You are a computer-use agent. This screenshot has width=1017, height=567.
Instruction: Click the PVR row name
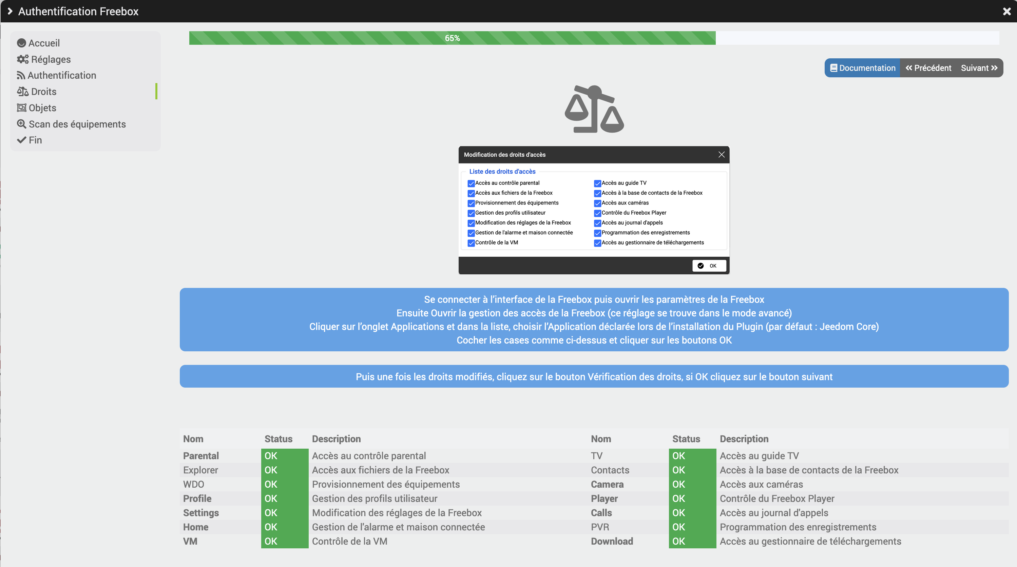tap(600, 527)
